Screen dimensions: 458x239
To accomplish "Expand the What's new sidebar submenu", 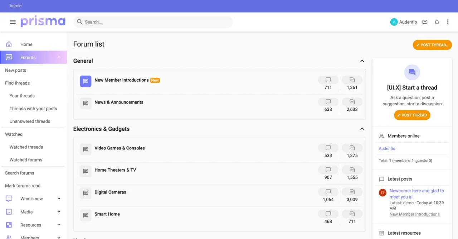I will click(59, 199).
